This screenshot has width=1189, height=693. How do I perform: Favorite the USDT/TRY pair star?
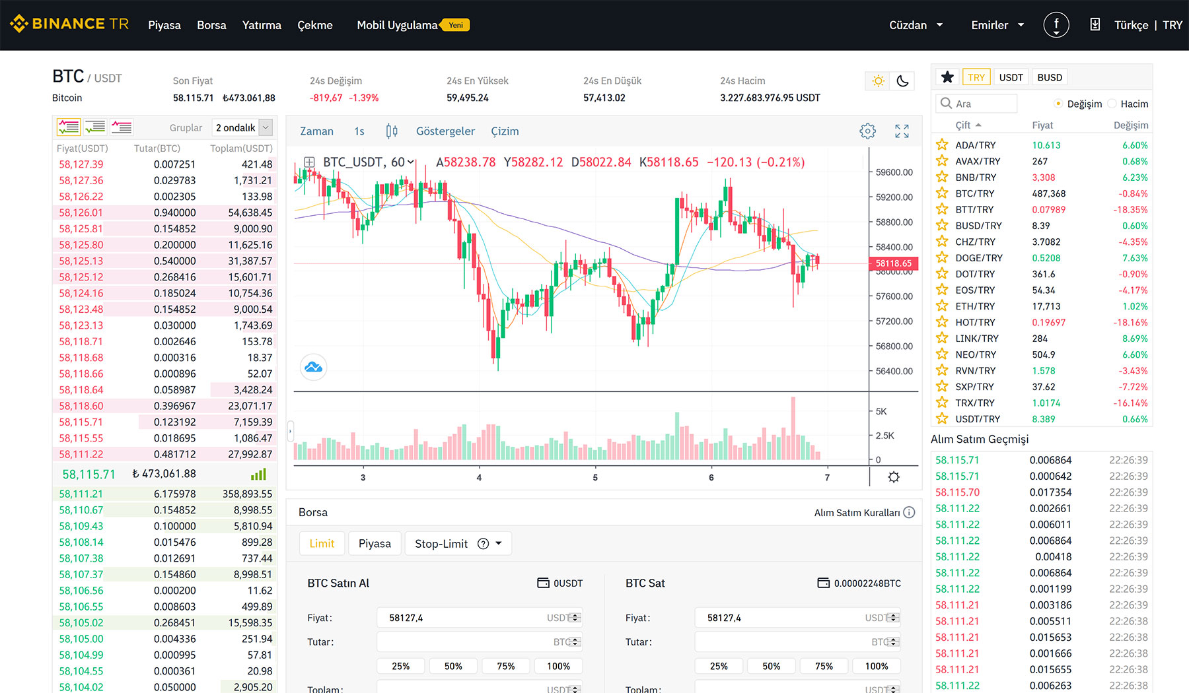pos(942,418)
